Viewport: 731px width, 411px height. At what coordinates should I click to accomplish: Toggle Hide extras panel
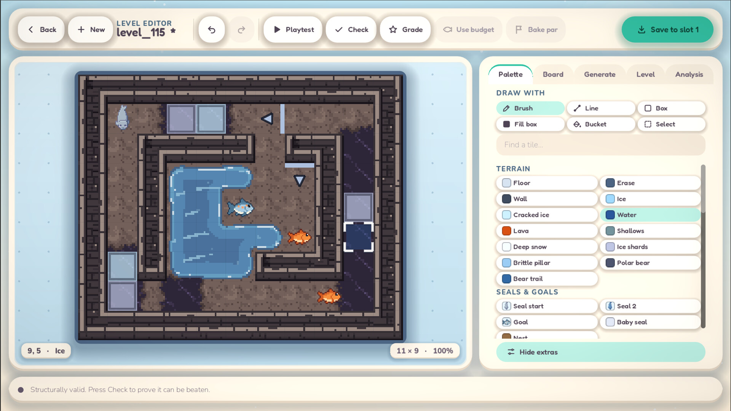point(601,352)
